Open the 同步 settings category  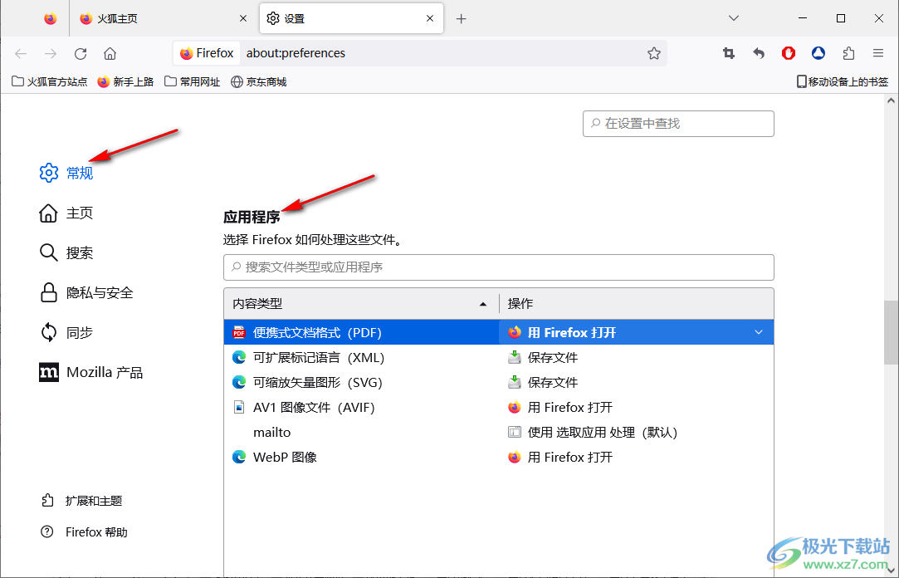pyautogui.click(x=66, y=332)
